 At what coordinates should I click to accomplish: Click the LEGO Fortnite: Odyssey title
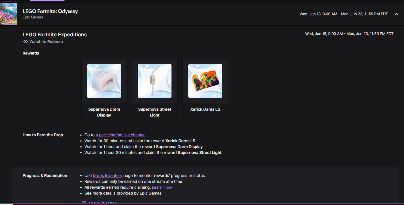click(x=50, y=11)
